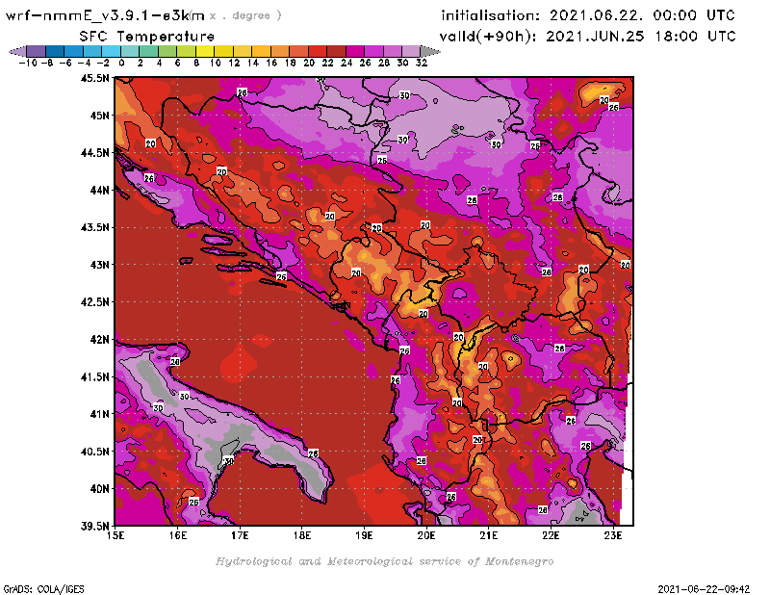Click the light purple below -10 arrow on colorbar
The image size is (770, 595).
tap(17, 51)
